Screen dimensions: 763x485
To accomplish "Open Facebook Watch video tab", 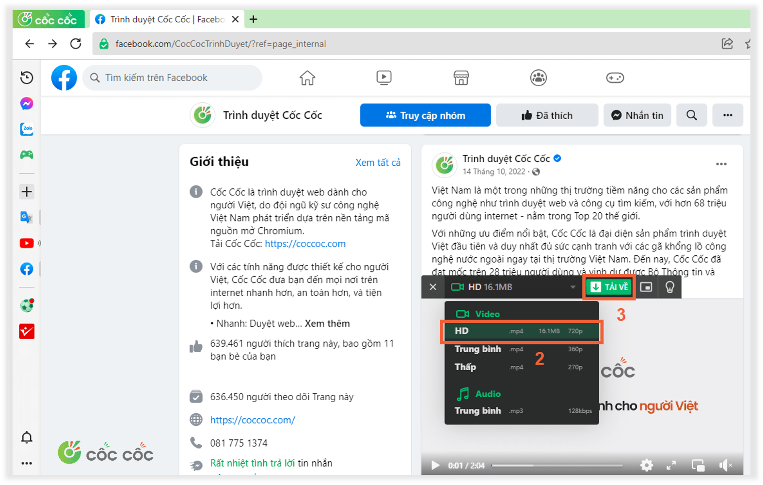I will pos(384,78).
